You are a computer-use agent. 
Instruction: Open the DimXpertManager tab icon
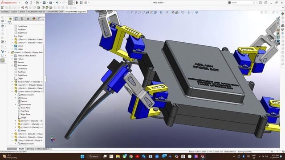[28, 19]
